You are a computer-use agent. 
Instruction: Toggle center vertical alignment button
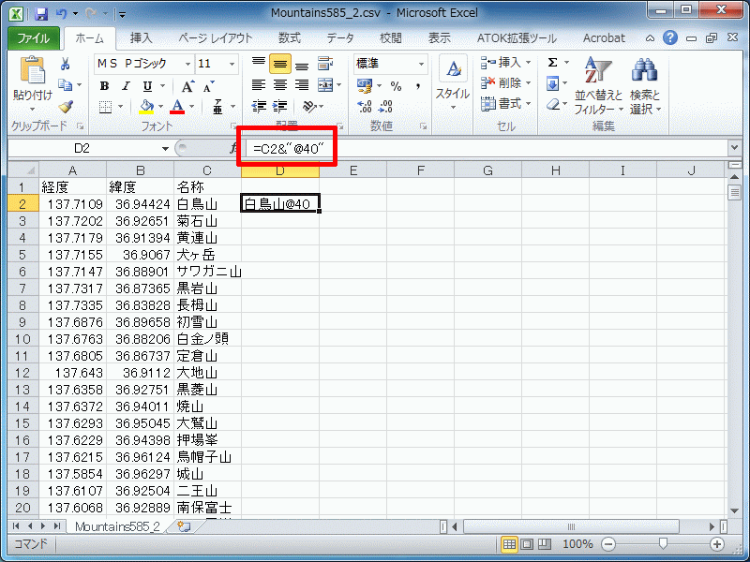279,64
